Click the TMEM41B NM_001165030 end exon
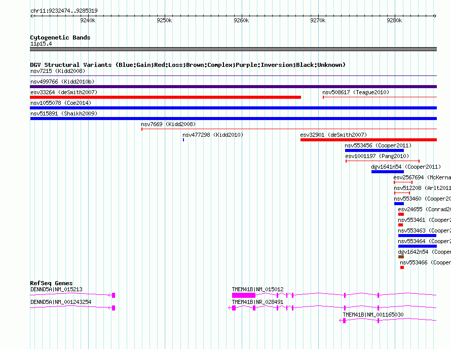 point(344,321)
